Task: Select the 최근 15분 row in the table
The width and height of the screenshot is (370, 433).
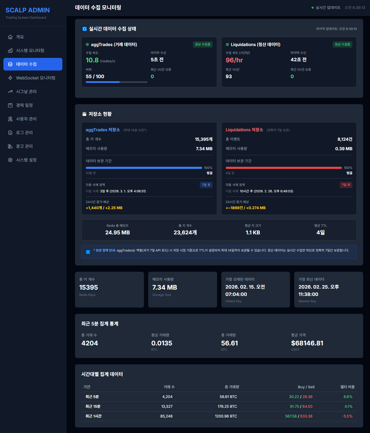Action: pyautogui.click(x=219, y=406)
